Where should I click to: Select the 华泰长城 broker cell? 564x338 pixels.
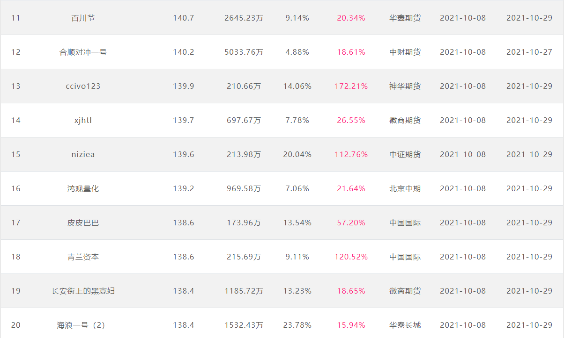(405, 325)
